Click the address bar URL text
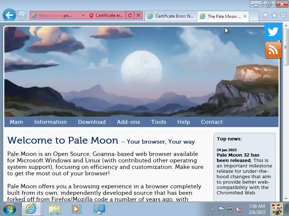The height and width of the screenshot is (216, 289). point(55,15)
